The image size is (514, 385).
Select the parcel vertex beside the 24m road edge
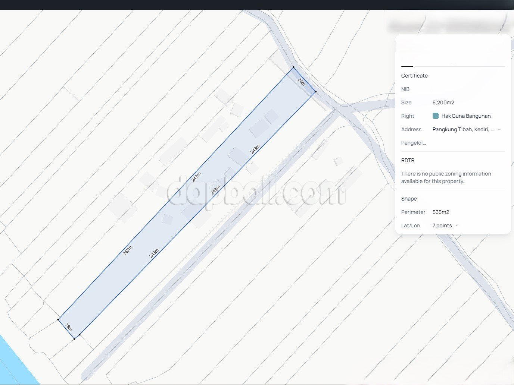[316, 91]
